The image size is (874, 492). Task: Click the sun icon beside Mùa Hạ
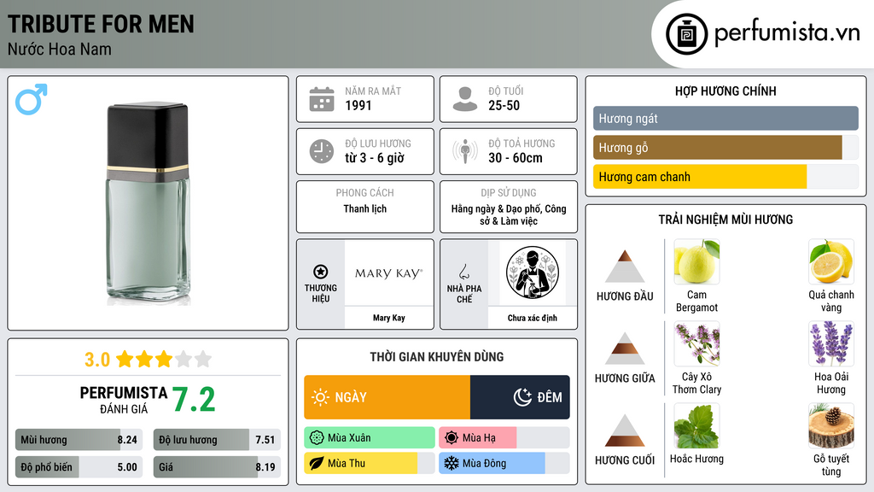[452, 438]
